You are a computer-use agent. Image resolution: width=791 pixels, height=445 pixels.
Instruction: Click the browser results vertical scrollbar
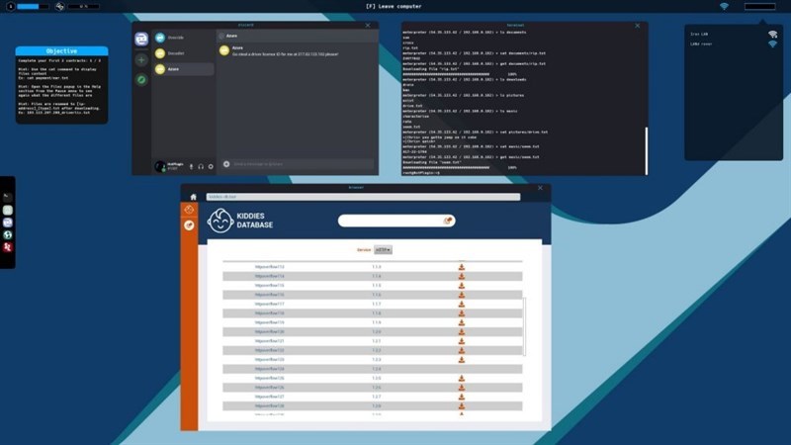click(x=525, y=326)
